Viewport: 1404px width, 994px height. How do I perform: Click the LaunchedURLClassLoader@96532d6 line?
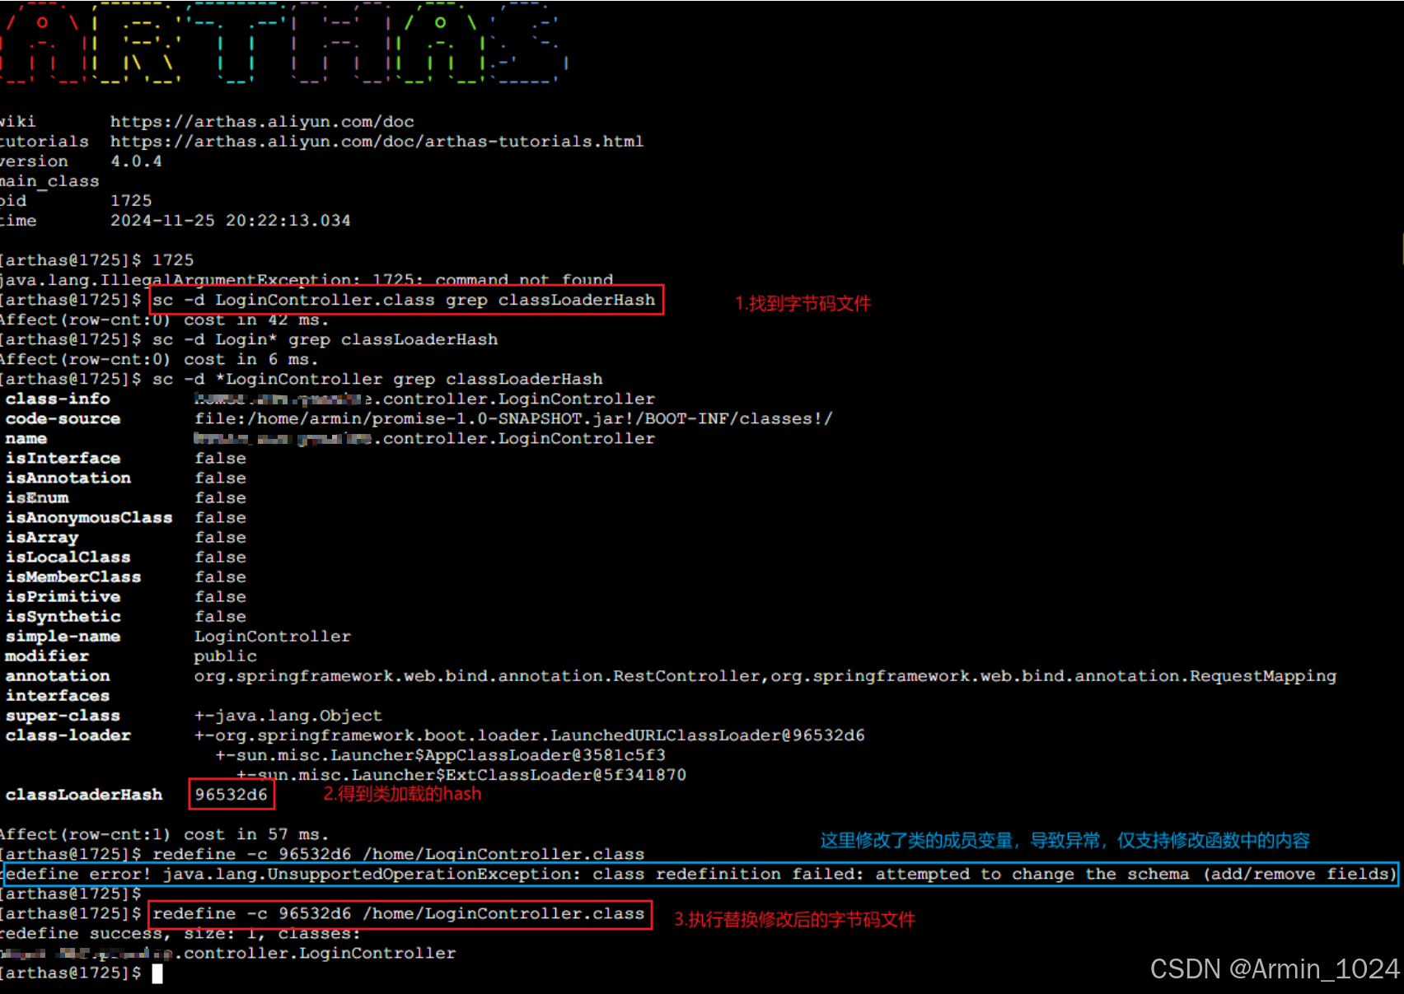pos(530,735)
